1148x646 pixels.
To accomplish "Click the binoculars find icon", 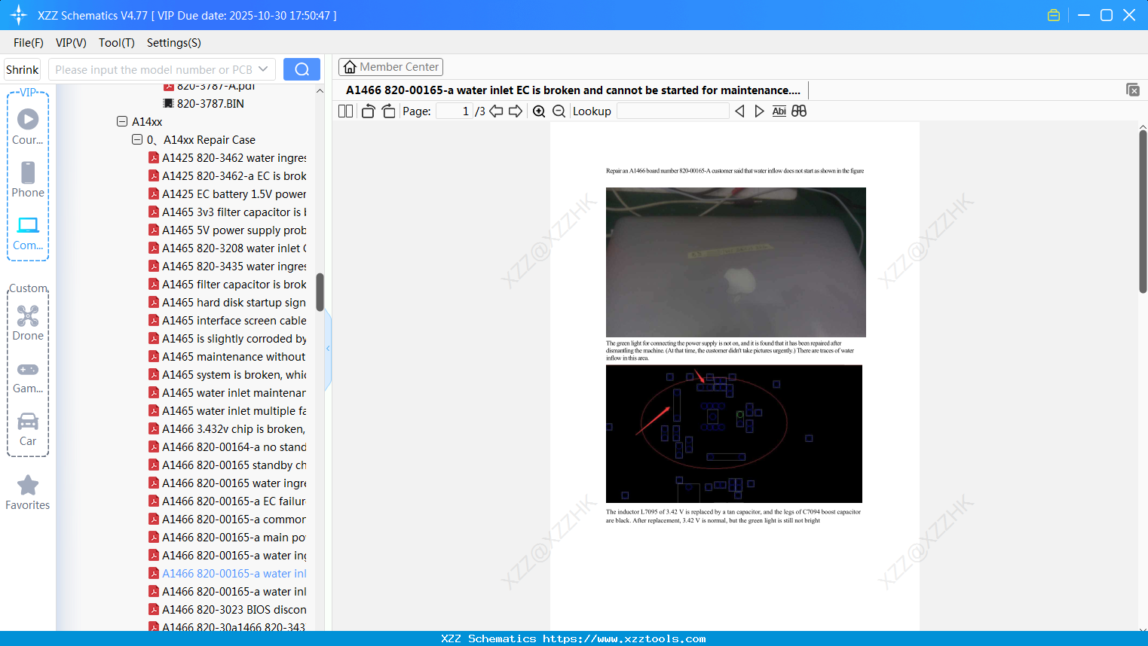I will (799, 111).
